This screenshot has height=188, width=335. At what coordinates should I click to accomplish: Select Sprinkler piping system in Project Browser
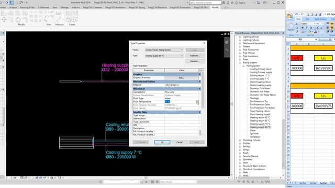(x=254, y=134)
